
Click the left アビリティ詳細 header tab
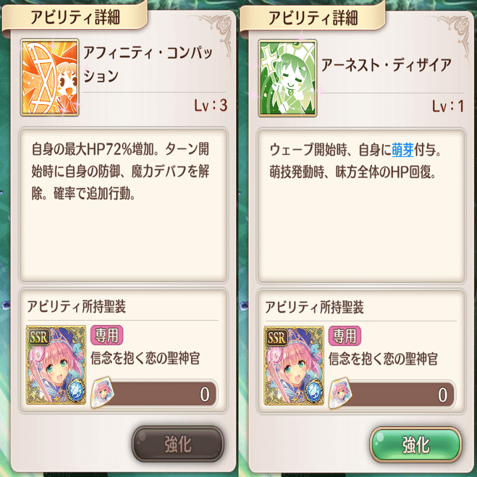[x=75, y=17]
